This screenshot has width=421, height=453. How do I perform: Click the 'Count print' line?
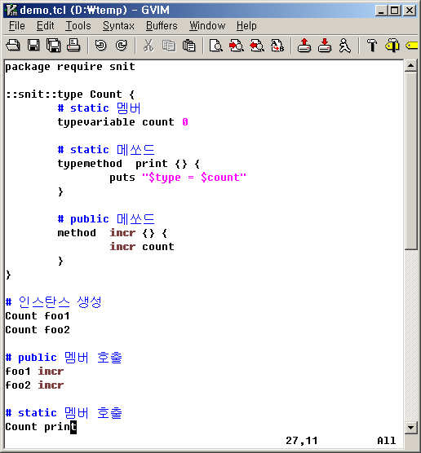tap(41, 427)
